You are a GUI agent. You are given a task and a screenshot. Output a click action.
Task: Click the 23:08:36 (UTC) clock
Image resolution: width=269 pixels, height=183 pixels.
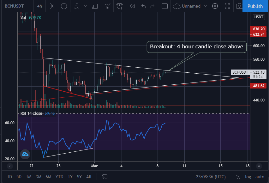(211, 177)
